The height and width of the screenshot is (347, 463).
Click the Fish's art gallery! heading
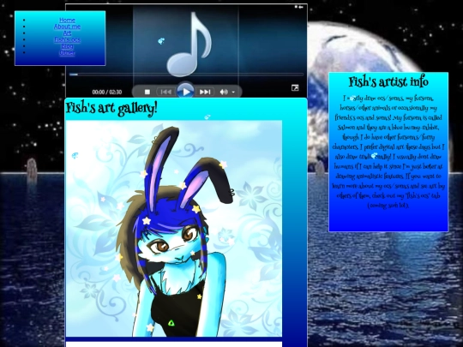(111, 108)
